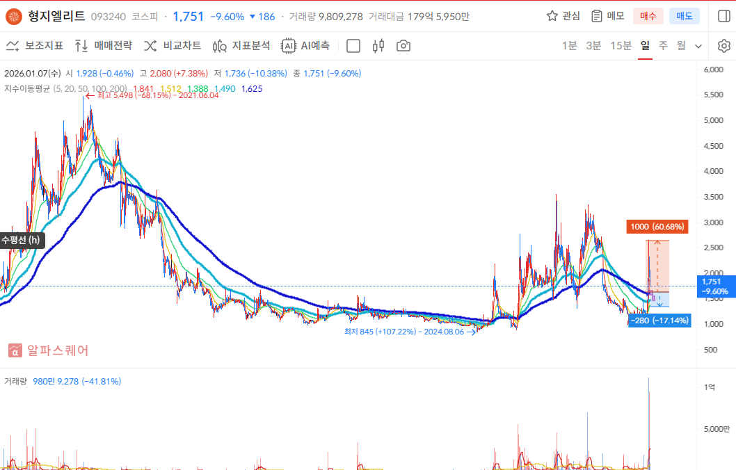Take a chart screenshot with camera icon
The height and width of the screenshot is (470, 736).
click(403, 46)
